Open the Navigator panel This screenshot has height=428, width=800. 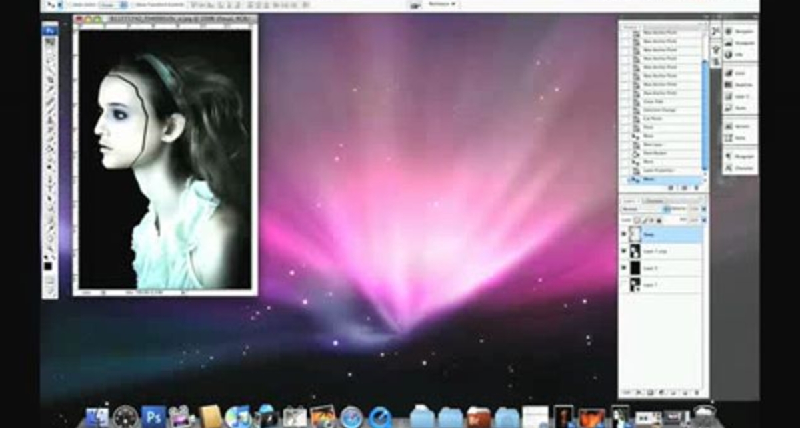coord(740,31)
